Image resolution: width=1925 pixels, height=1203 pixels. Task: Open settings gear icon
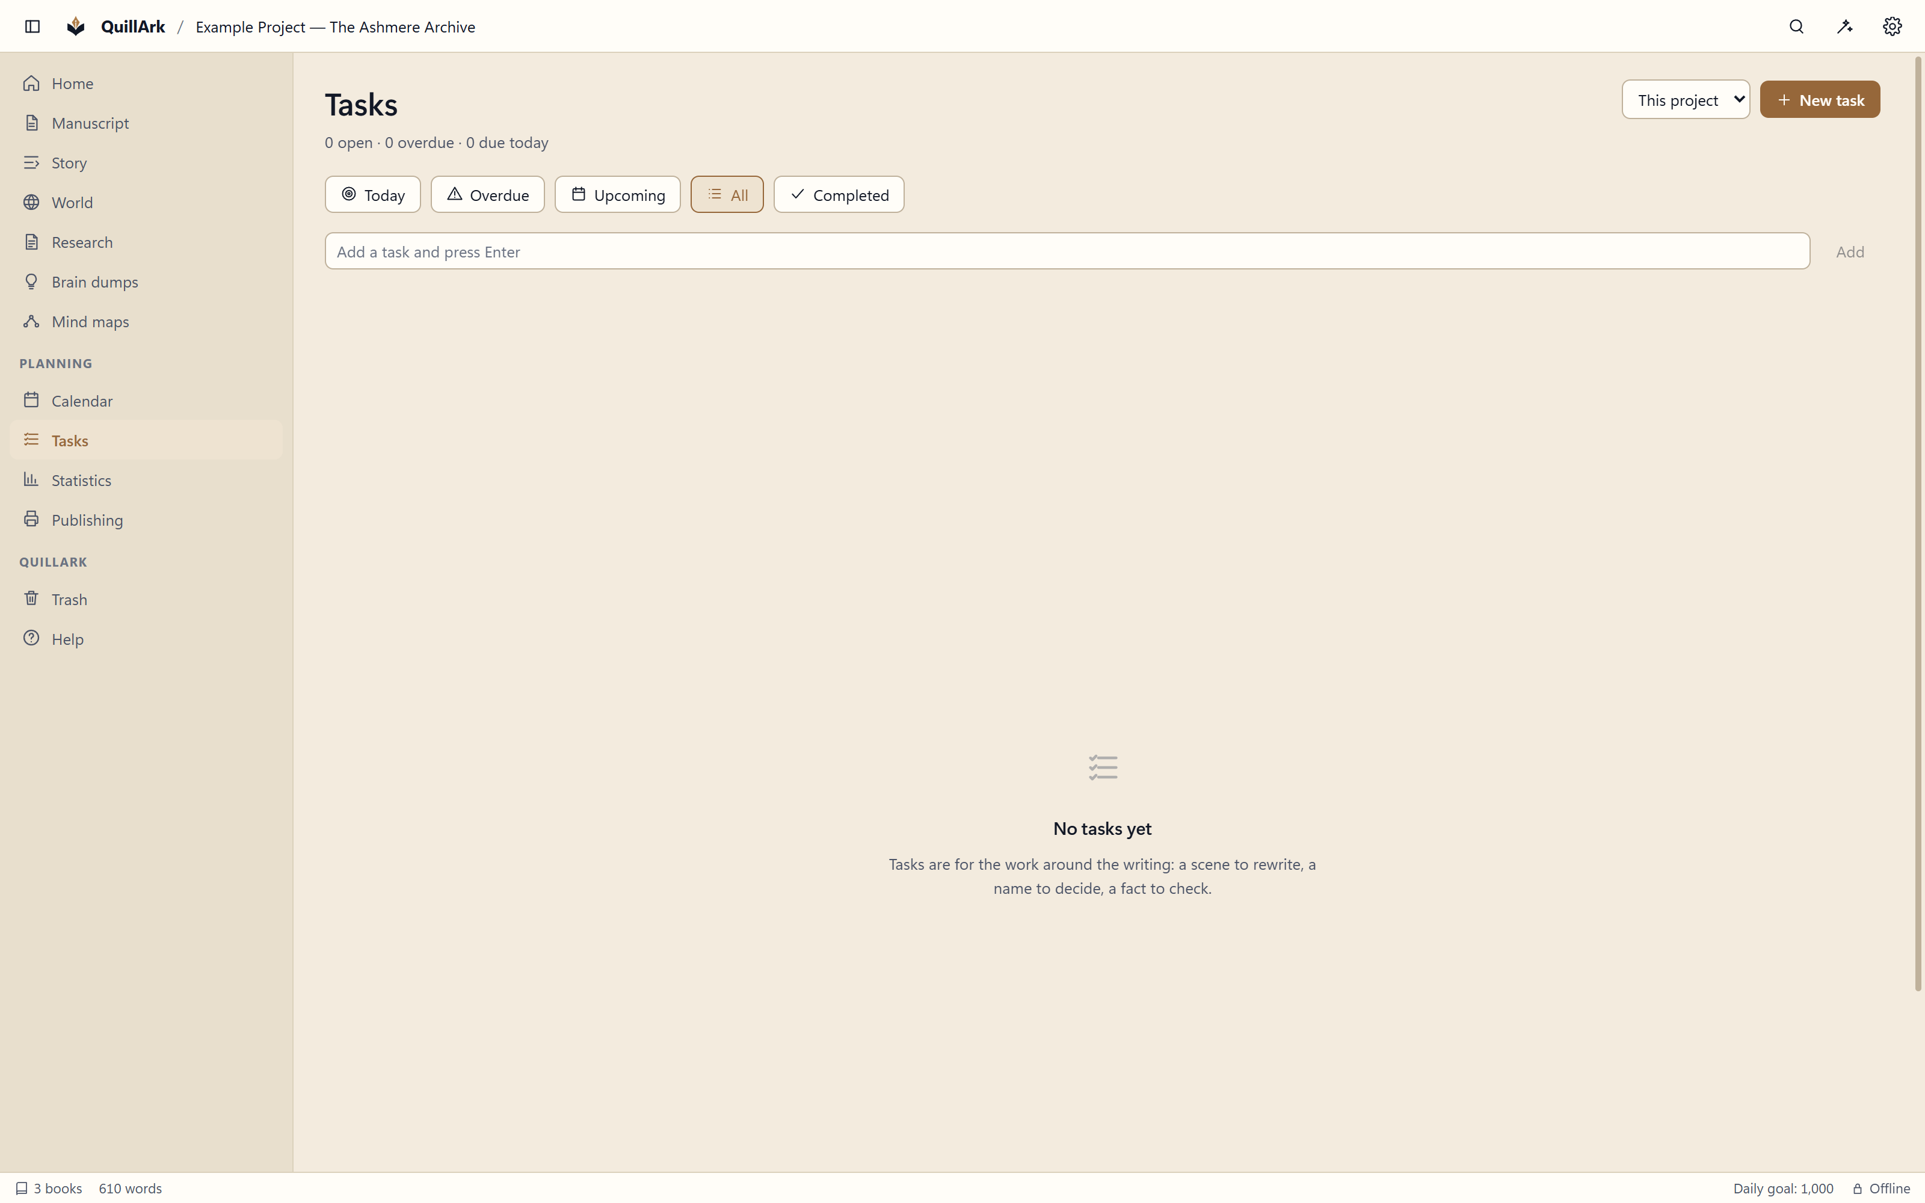[x=1893, y=26]
